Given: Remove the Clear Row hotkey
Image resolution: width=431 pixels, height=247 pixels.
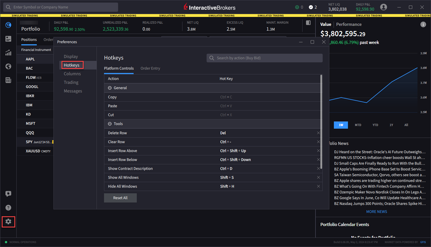Looking at the screenshot, I should click(318, 142).
